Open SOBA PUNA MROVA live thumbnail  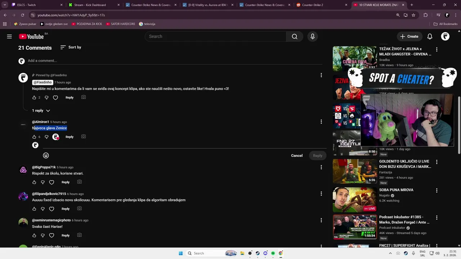[355, 200]
